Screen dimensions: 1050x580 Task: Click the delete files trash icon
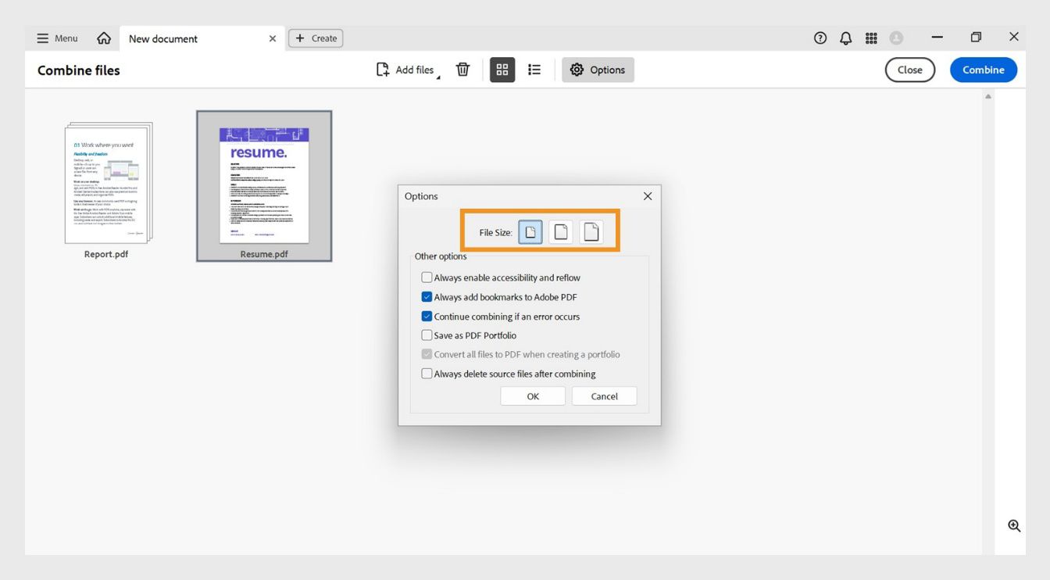(x=462, y=69)
